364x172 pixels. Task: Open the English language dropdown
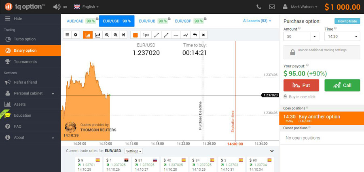point(87,7)
